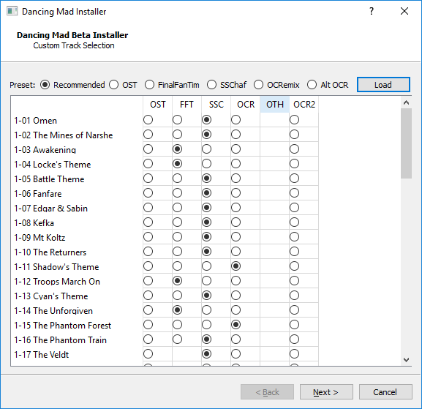The width and height of the screenshot is (422, 409).
Task: Set 1-12 Troops March On to OCR2
Action: coord(295,281)
